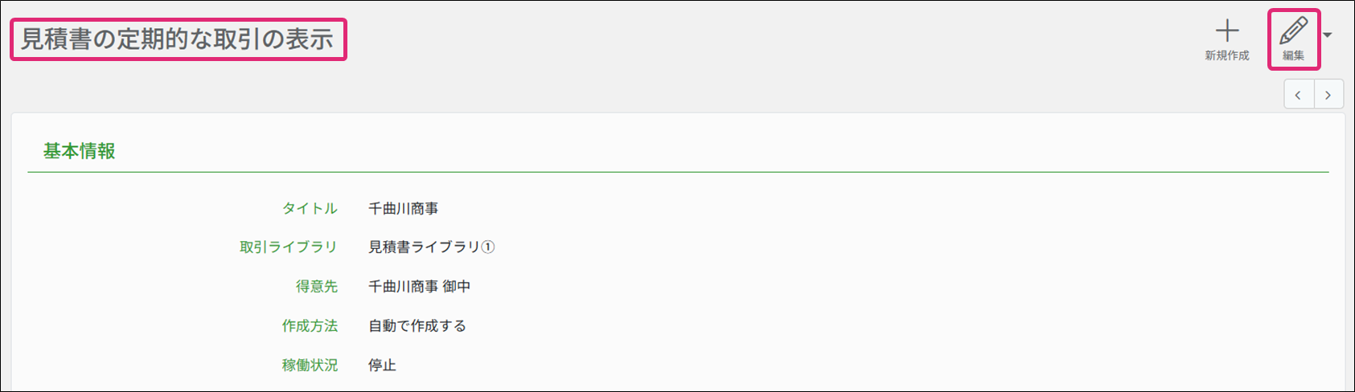Click the 自動で作成する value
The height and width of the screenshot is (392, 1355).
(417, 326)
